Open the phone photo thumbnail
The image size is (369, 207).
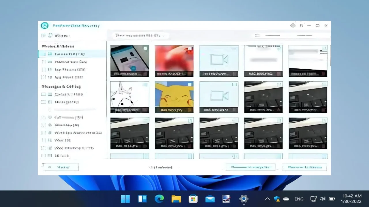[x=130, y=61]
